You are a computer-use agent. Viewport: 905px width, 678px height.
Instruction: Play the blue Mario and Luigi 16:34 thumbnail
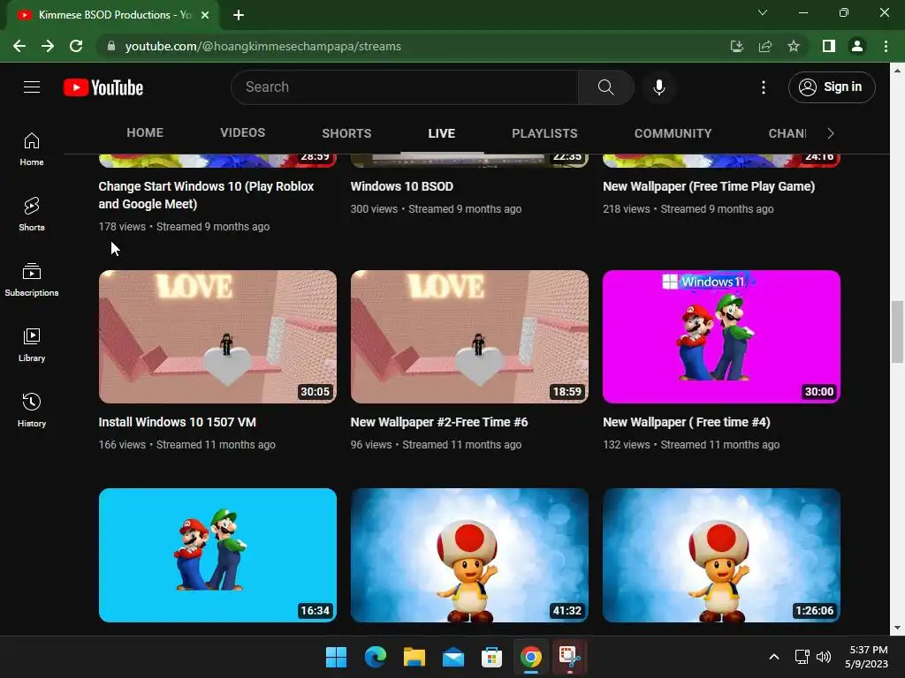point(217,555)
